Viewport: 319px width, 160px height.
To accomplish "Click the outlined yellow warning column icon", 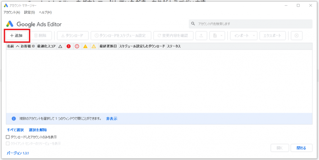I will [x=94, y=46].
